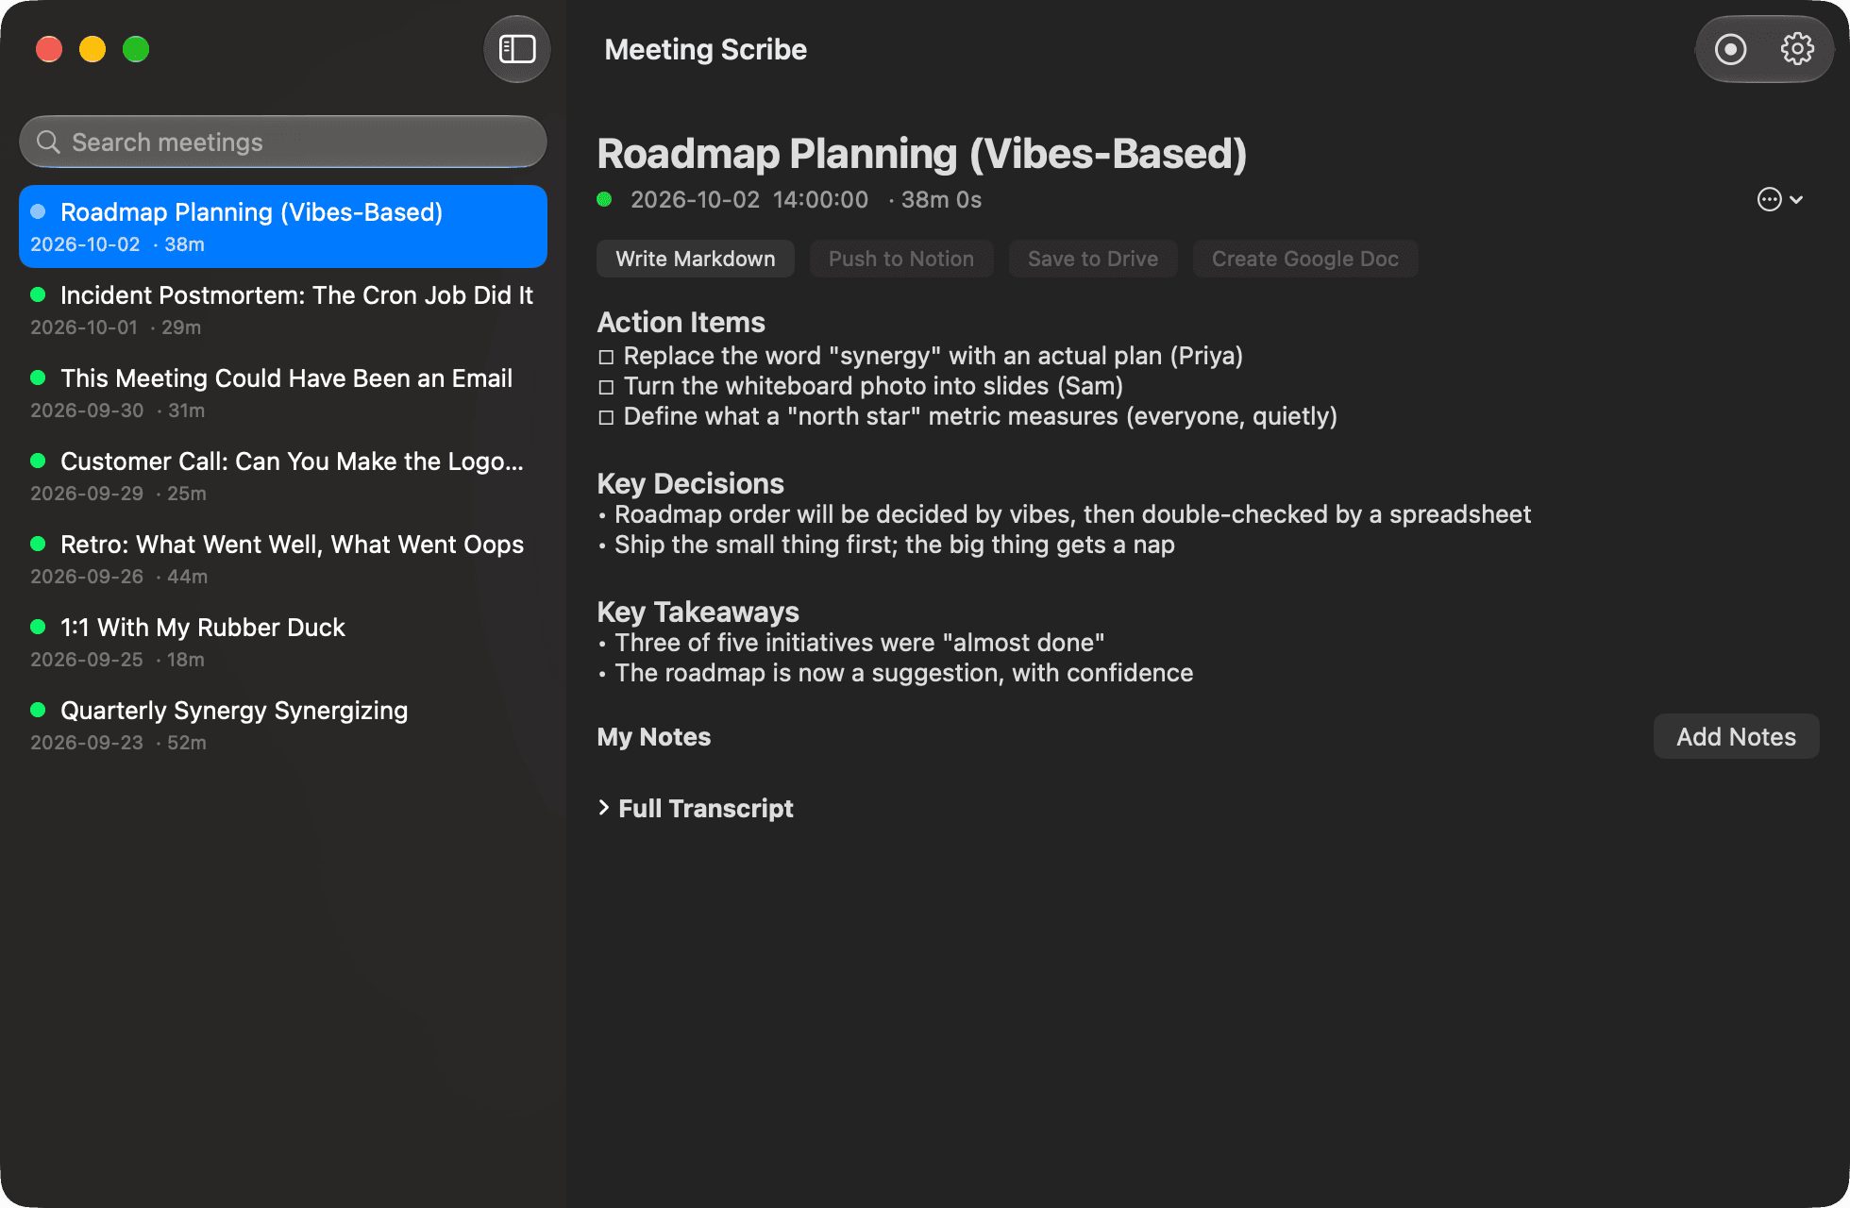The height and width of the screenshot is (1208, 1850).
Task: Open Retro: What Went Well, What Went Oops
Action: (x=283, y=559)
